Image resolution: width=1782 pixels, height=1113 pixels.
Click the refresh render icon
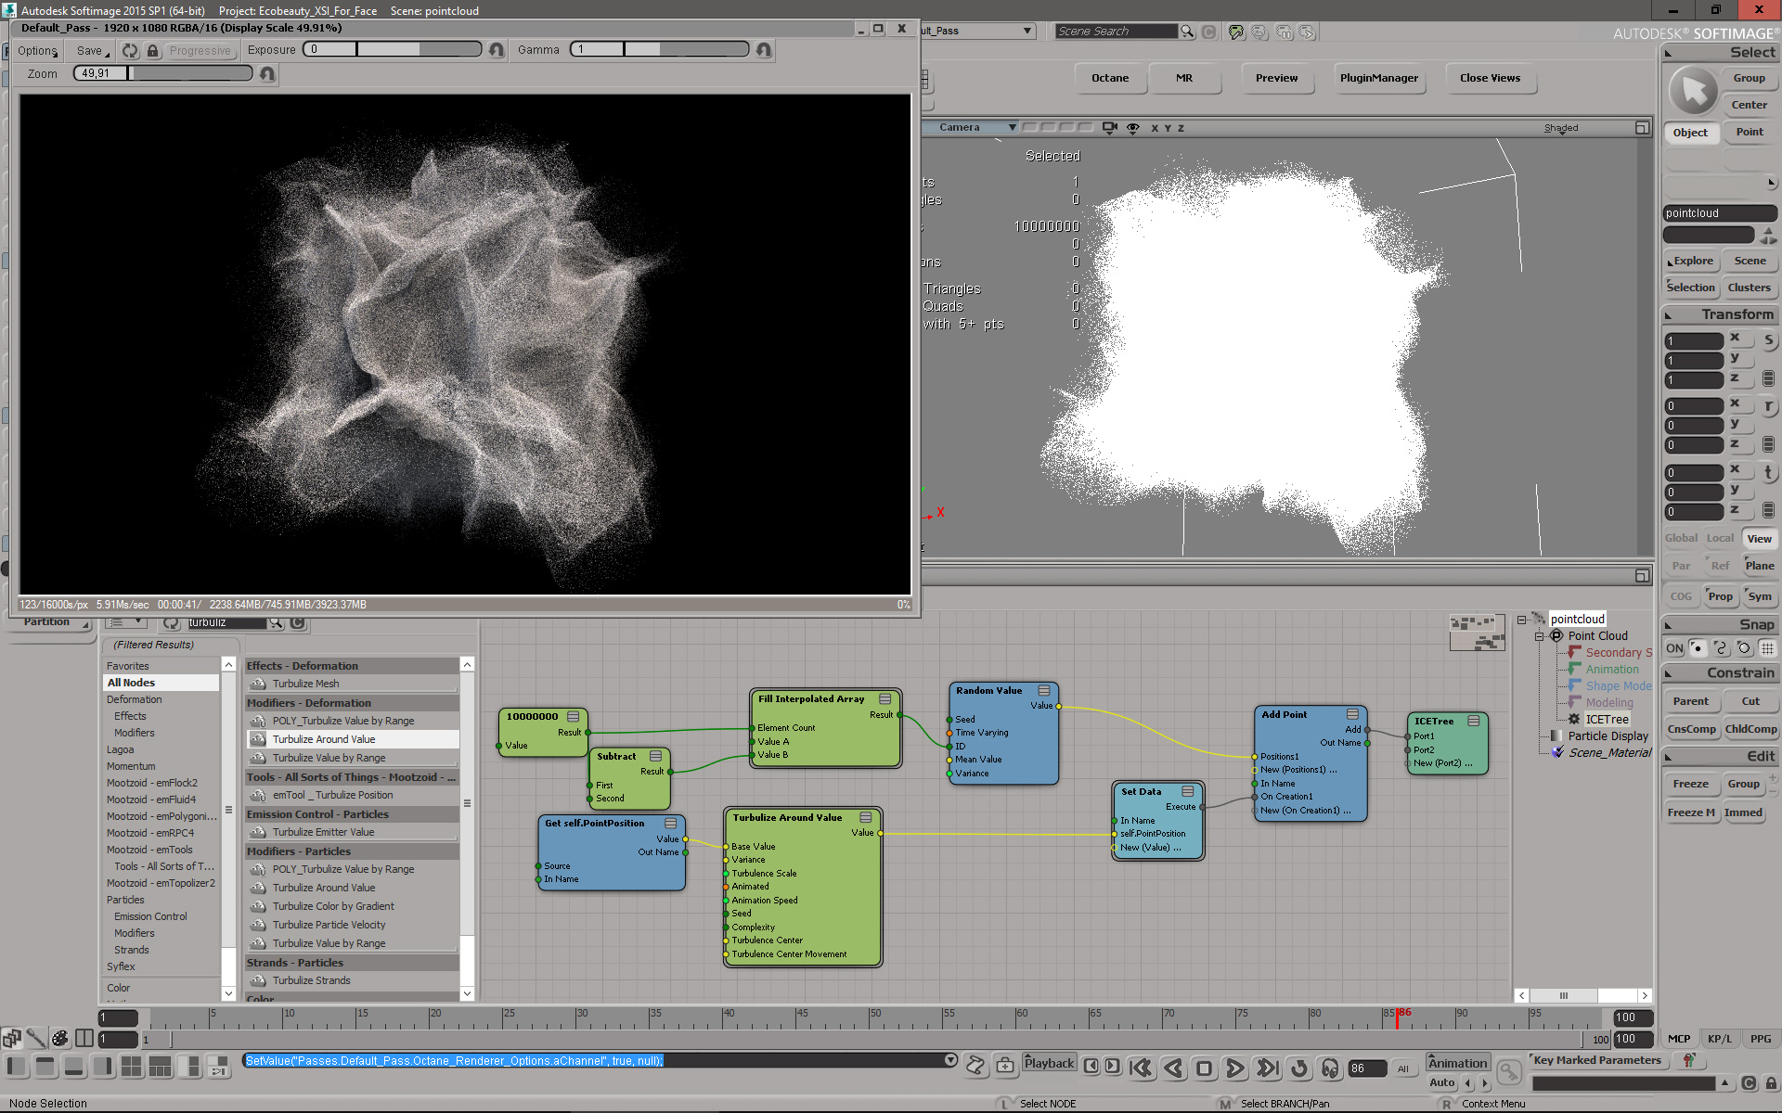pos(130,51)
